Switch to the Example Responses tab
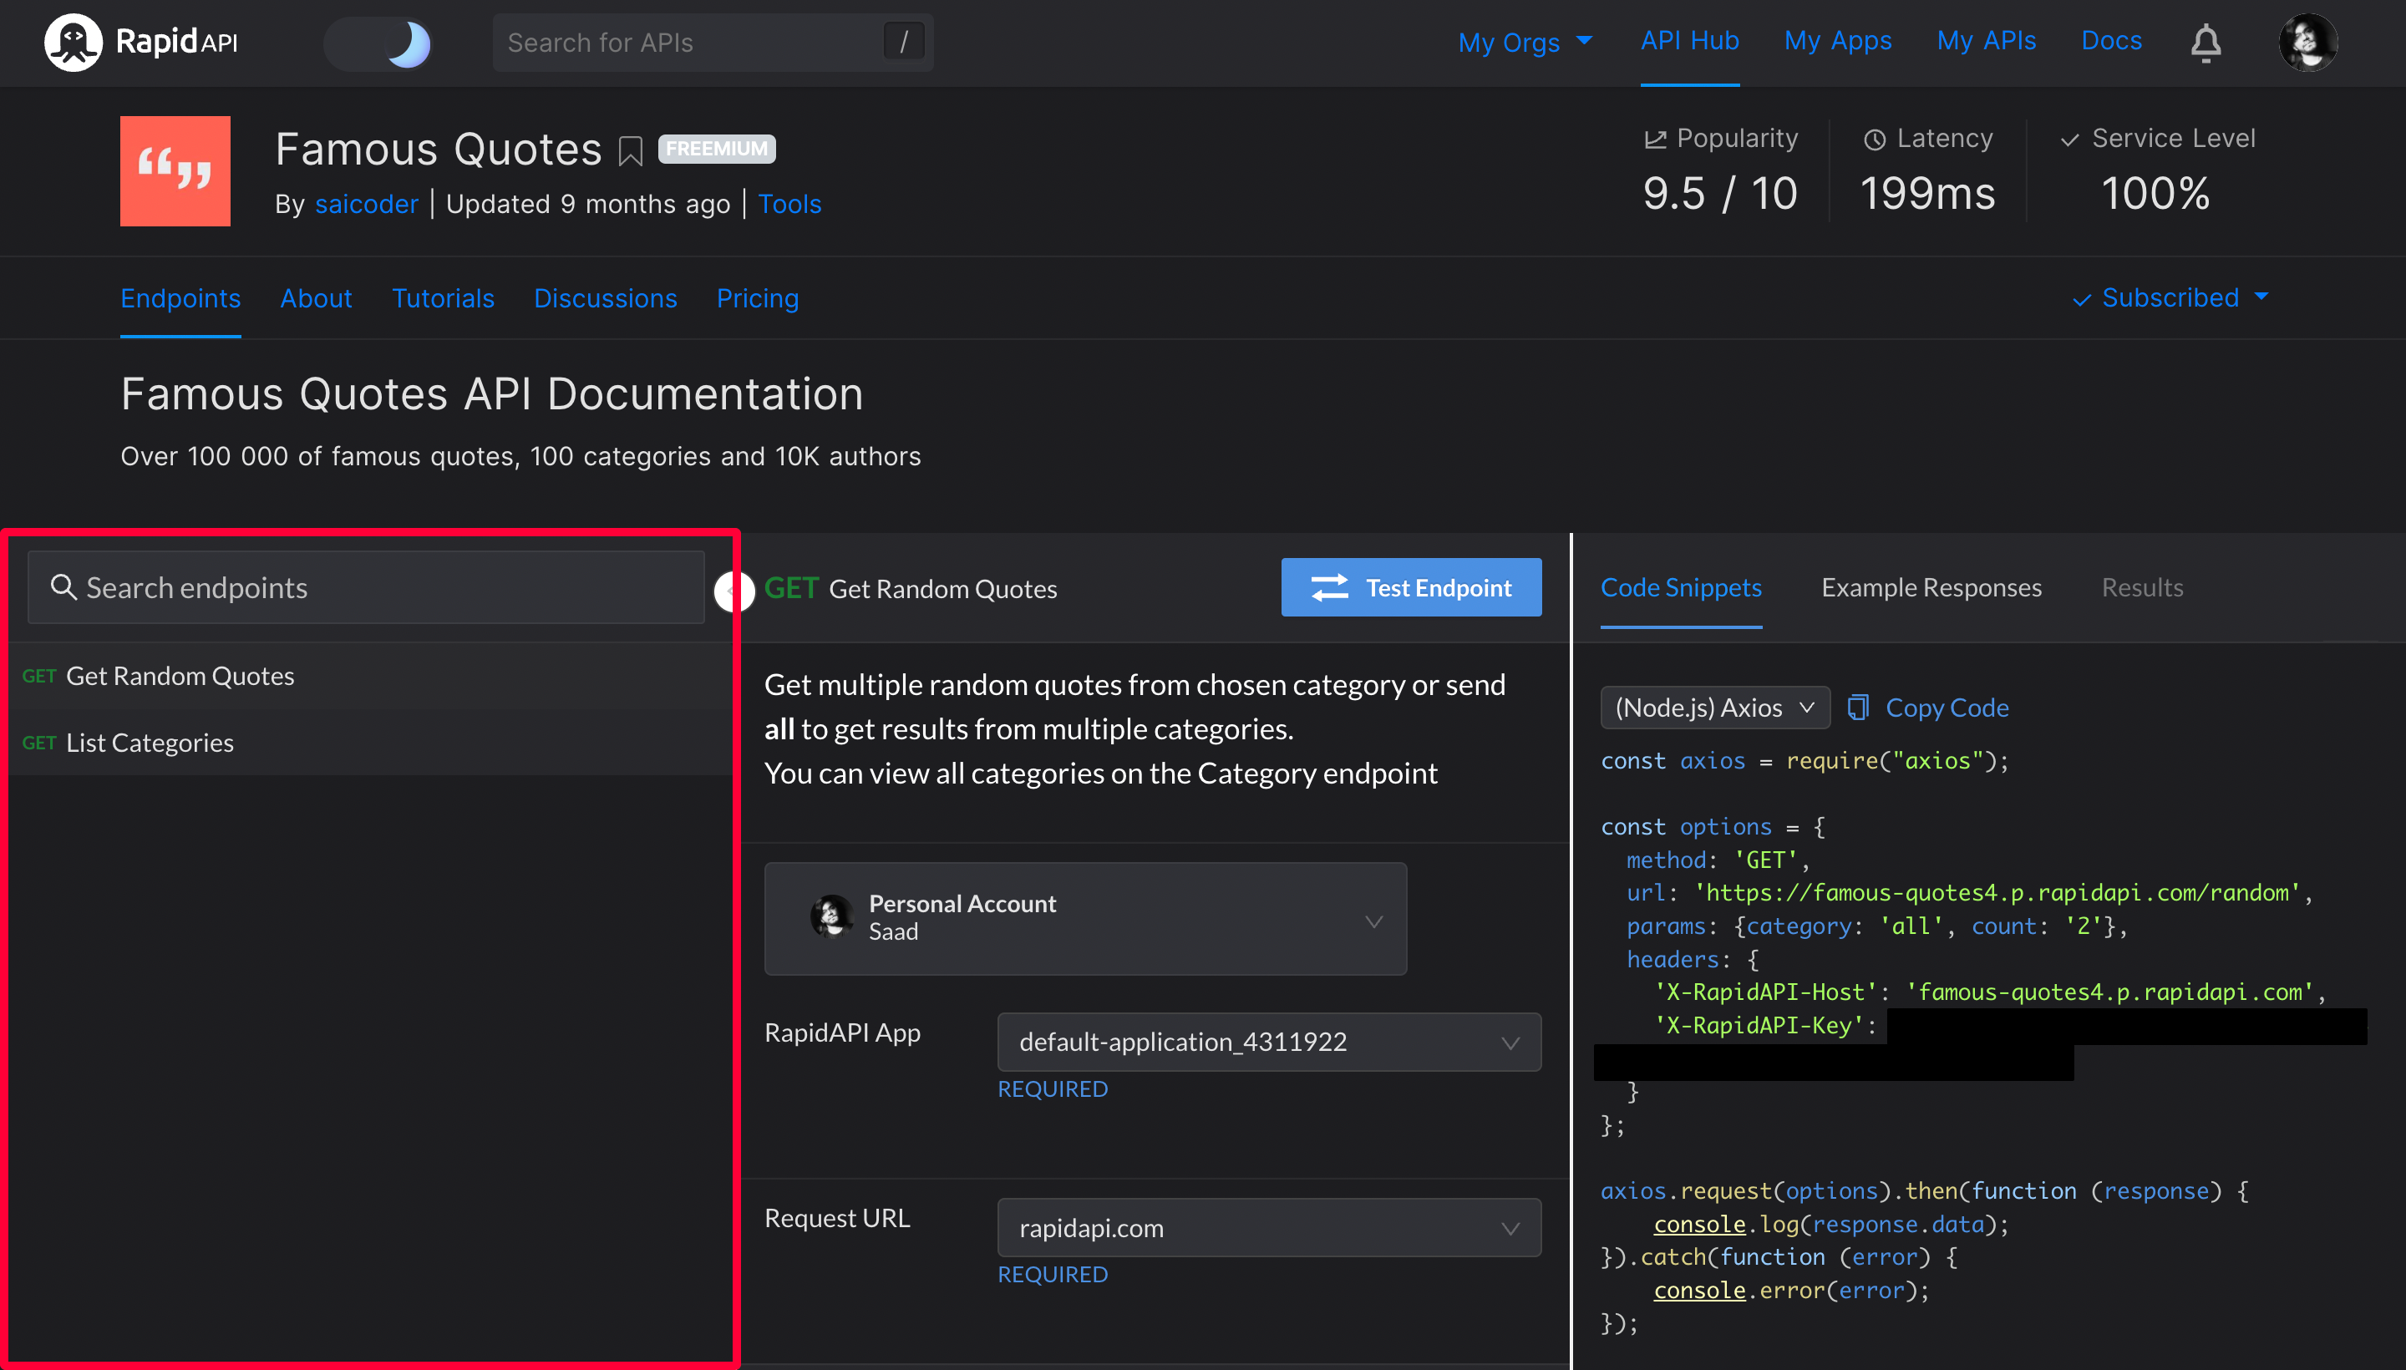2406x1370 pixels. click(1931, 588)
